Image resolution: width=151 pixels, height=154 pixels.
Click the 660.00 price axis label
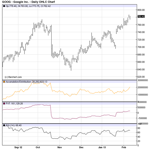coord(141,62)
